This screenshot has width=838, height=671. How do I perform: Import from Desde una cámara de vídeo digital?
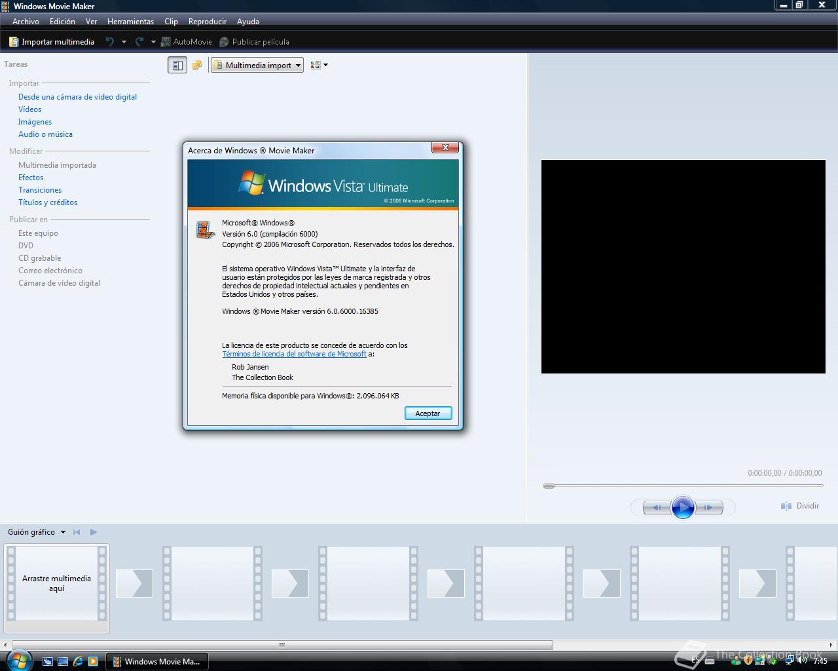(x=77, y=96)
